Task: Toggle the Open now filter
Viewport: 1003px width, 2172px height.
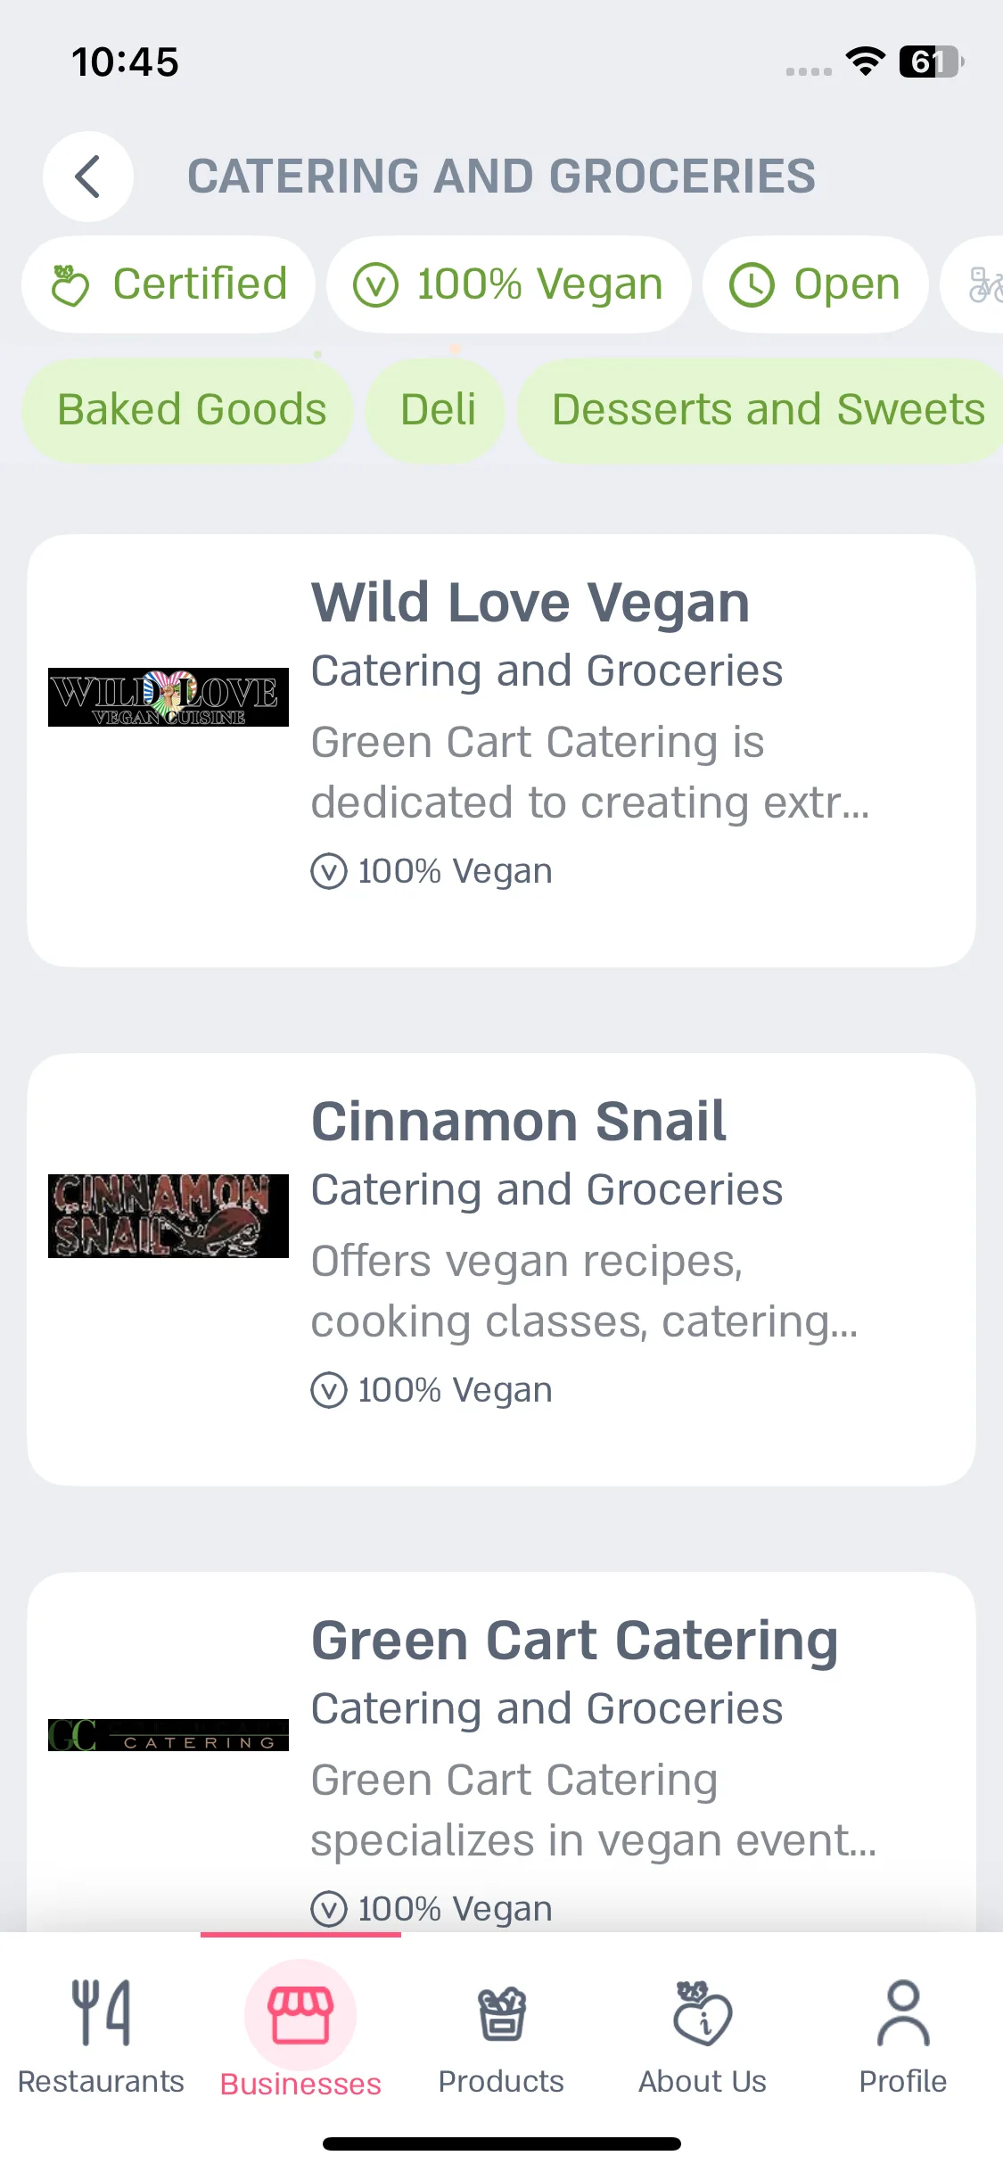Action: tap(816, 285)
